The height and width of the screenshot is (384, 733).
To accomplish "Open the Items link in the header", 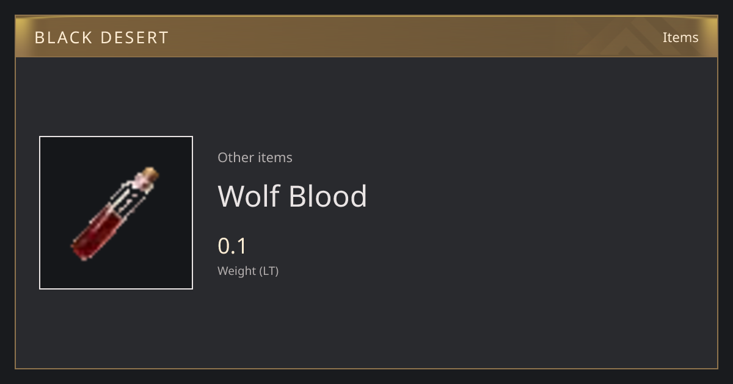I will [x=680, y=37].
